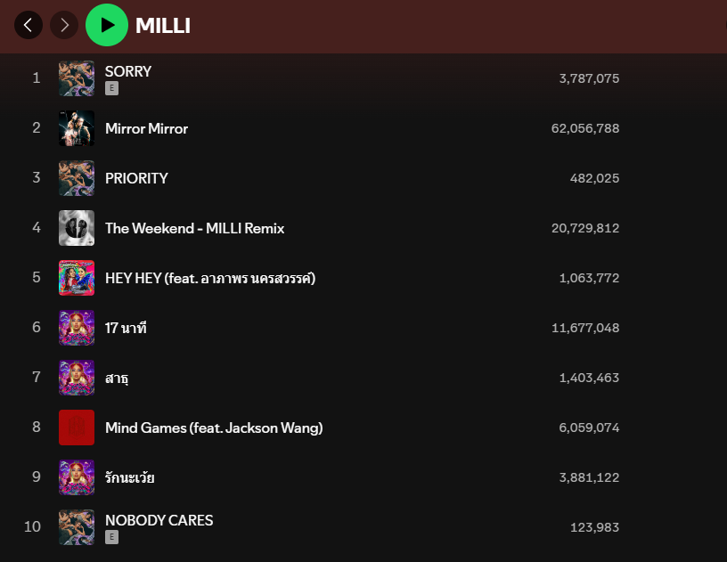Click the red Mind Games cover
Viewport: 727px width, 562px height.
[x=77, y=428]
